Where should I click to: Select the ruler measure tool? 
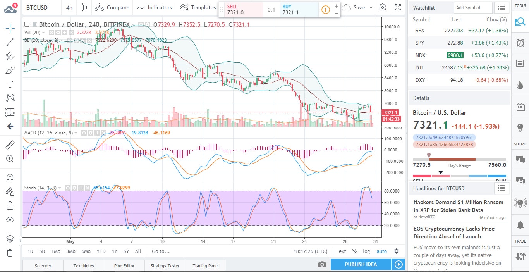tap(10, 145)
